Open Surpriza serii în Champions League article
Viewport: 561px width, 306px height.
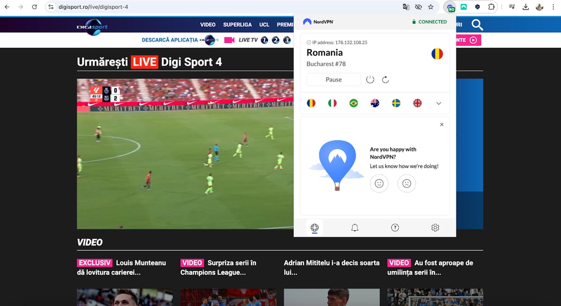pos(218,268)
